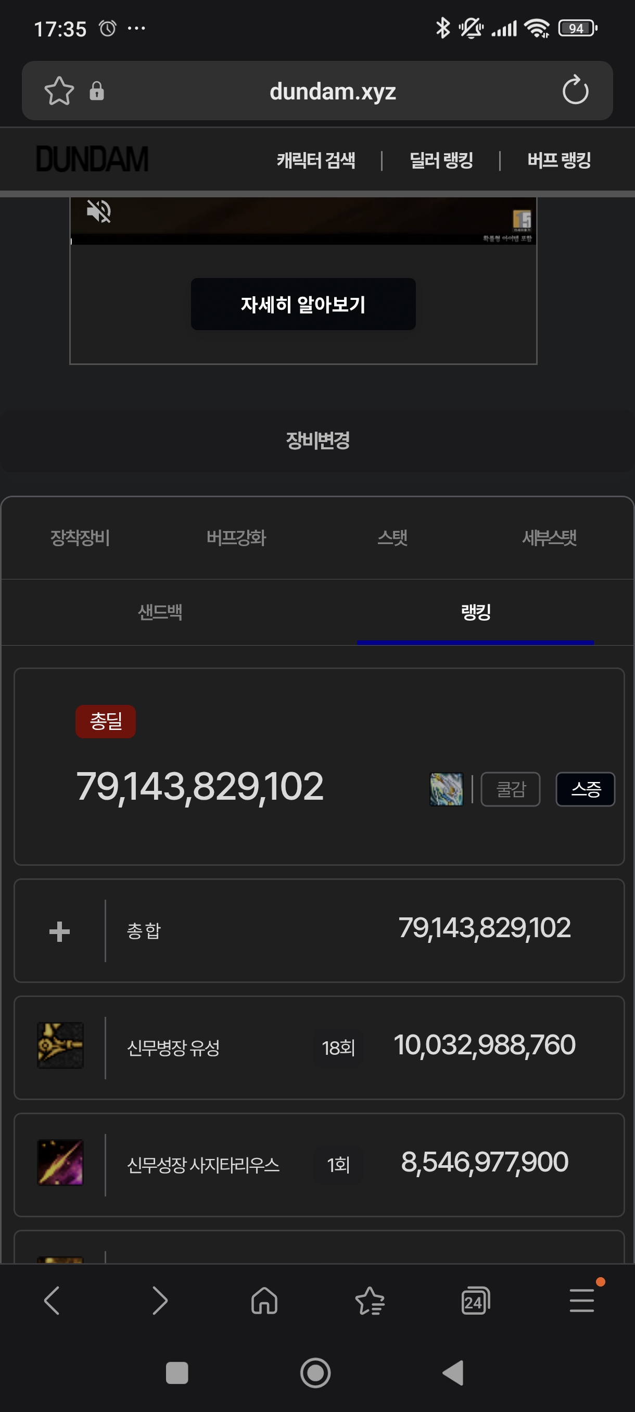Viewport: 635px width, 1412px height.
Task: Go forward with the browser forward arrow
Action: pos(159,1301)
